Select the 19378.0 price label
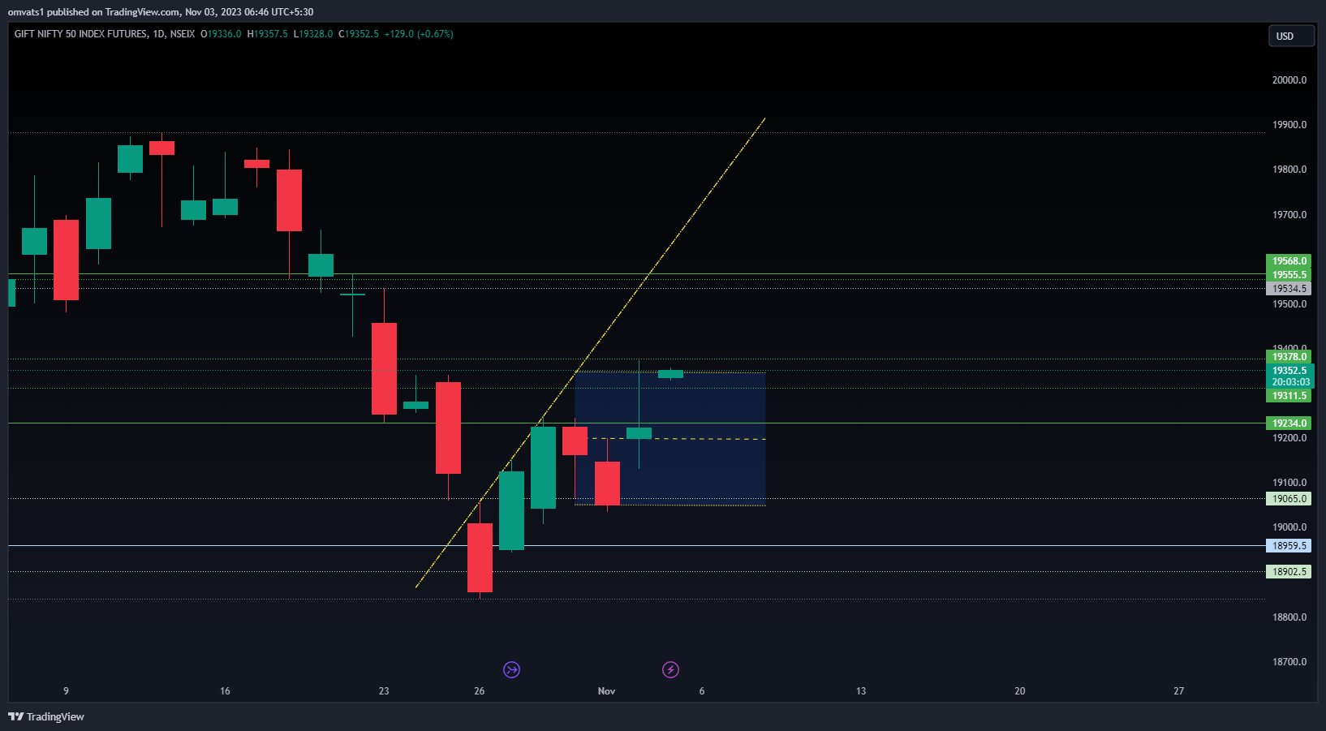This screenshot has height=731, width=1326. point(1289,357)
